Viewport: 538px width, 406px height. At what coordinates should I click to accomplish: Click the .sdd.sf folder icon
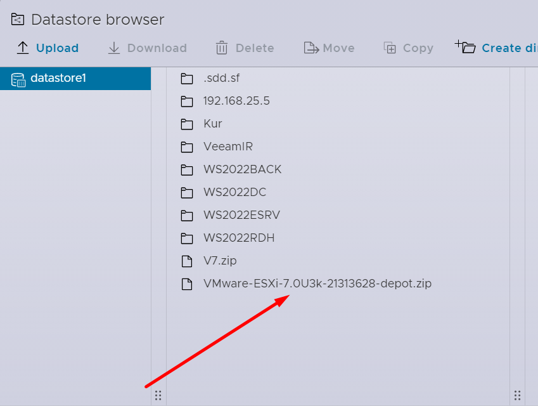click(x=187, y=79)
